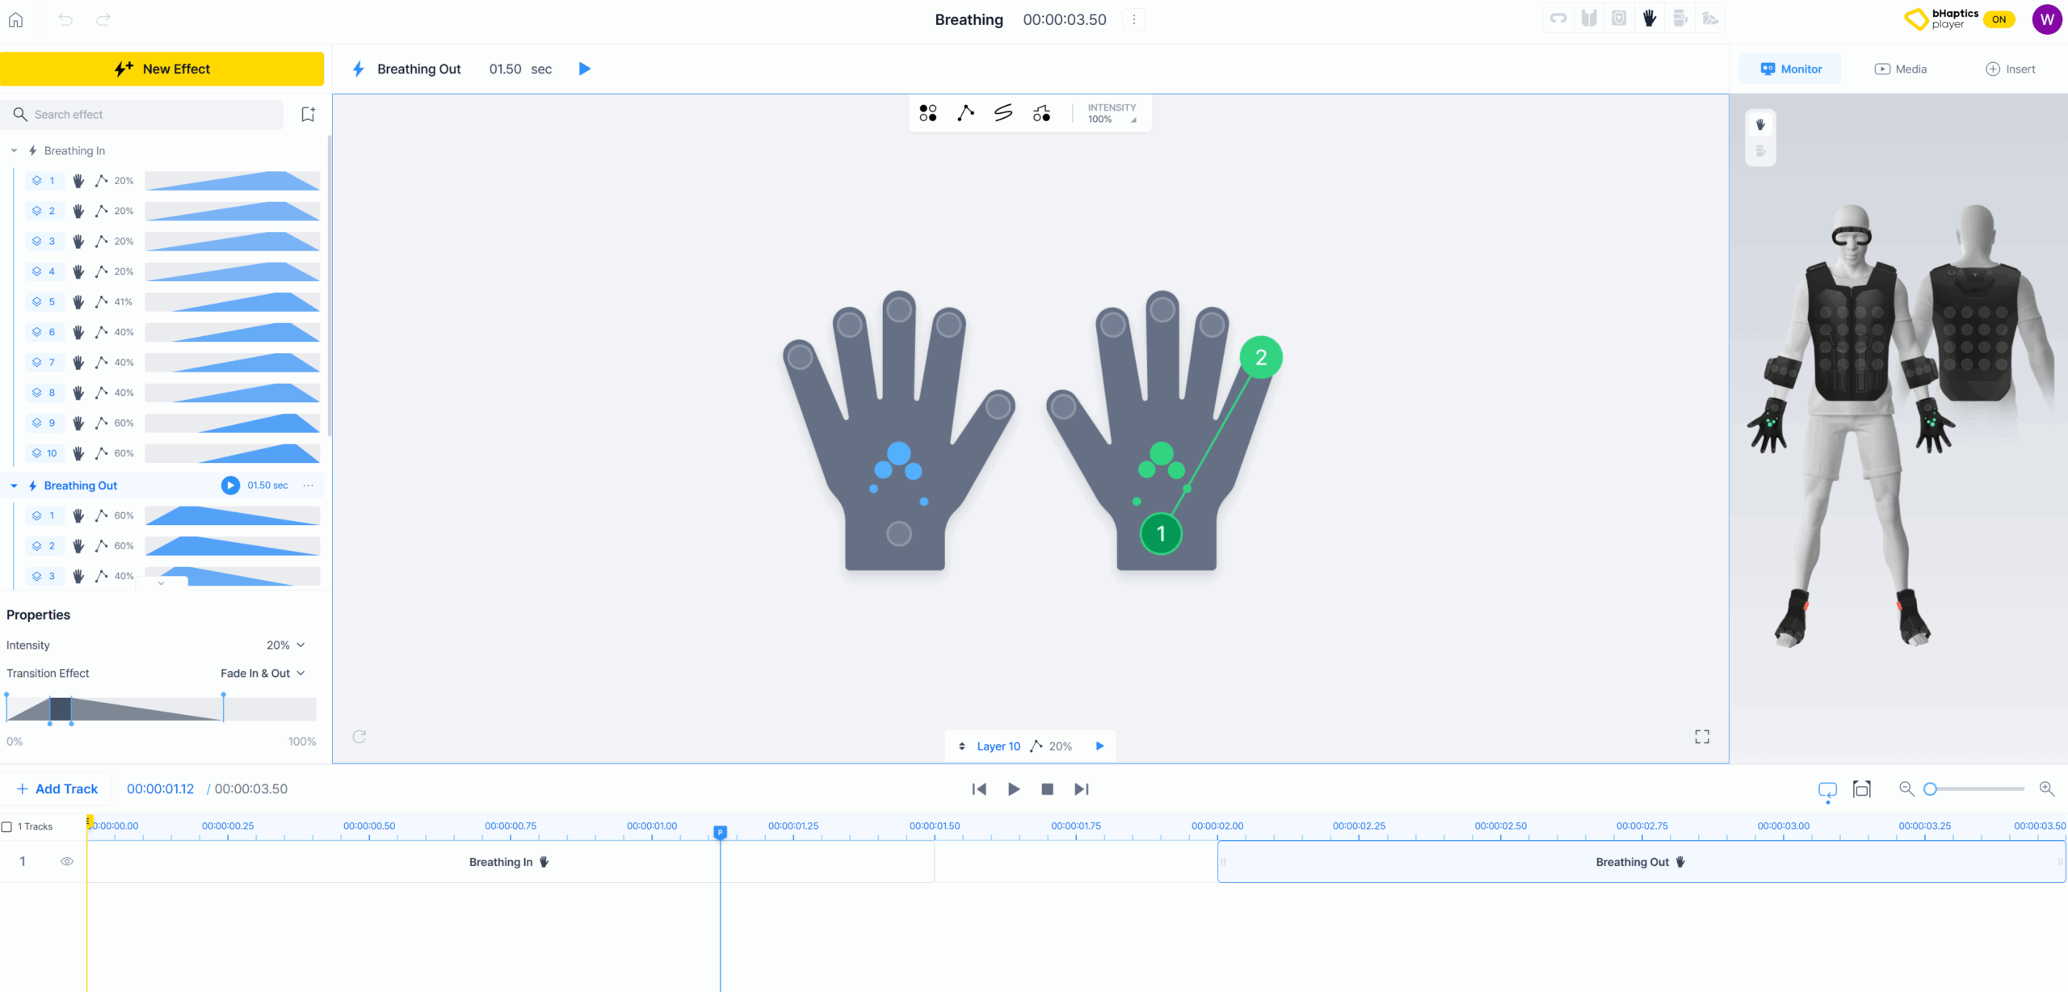Select the path mode tool icon
The width and height of the screenshot is (2068, 992).
[x=965, y=113]
